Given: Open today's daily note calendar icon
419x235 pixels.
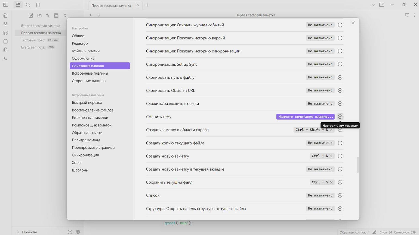Looking at the screenshot, I should [x=5, y=42].
